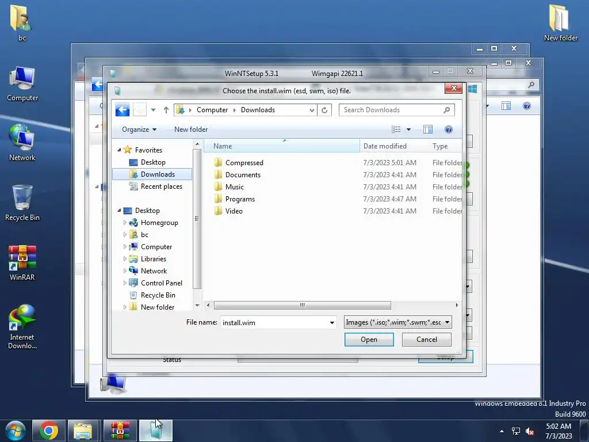Select Network in the navigation tree
This screenshot has width=589, height=442.
pos(154,270)
